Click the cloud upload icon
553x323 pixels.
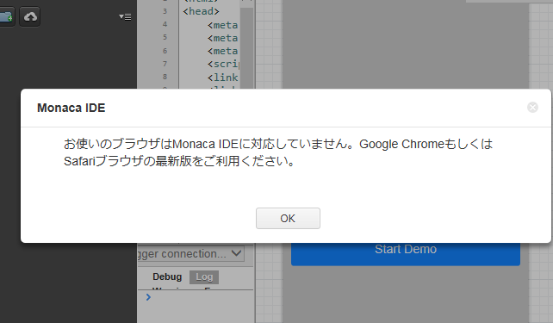point(30,16)
